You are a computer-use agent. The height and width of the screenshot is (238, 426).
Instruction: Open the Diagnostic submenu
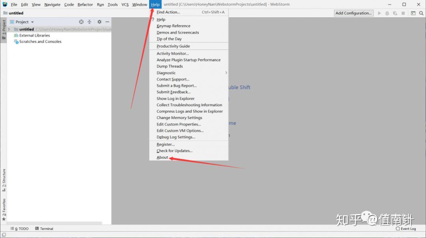189,73
